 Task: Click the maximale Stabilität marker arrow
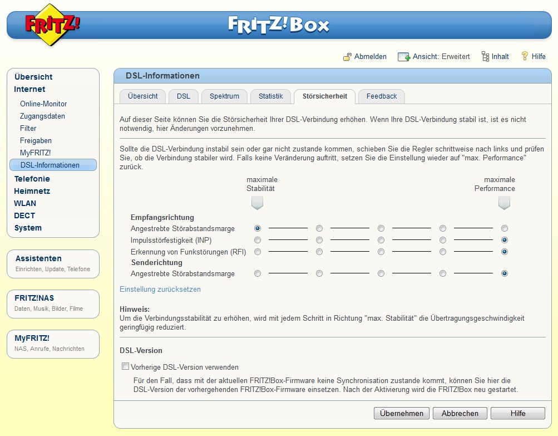click(x=257, y=203)
